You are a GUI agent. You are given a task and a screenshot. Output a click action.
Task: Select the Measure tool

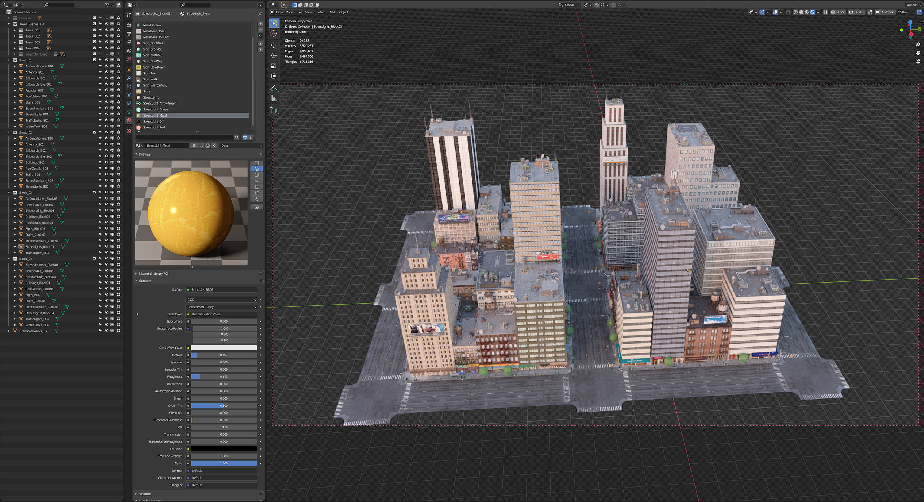[274, 99]
